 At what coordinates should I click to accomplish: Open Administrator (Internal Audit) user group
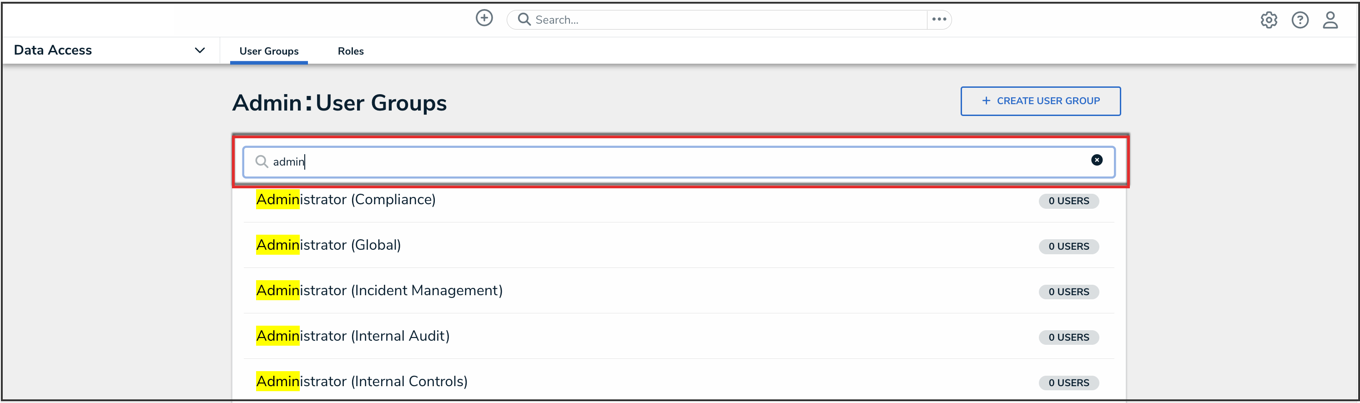click(353, 336)
